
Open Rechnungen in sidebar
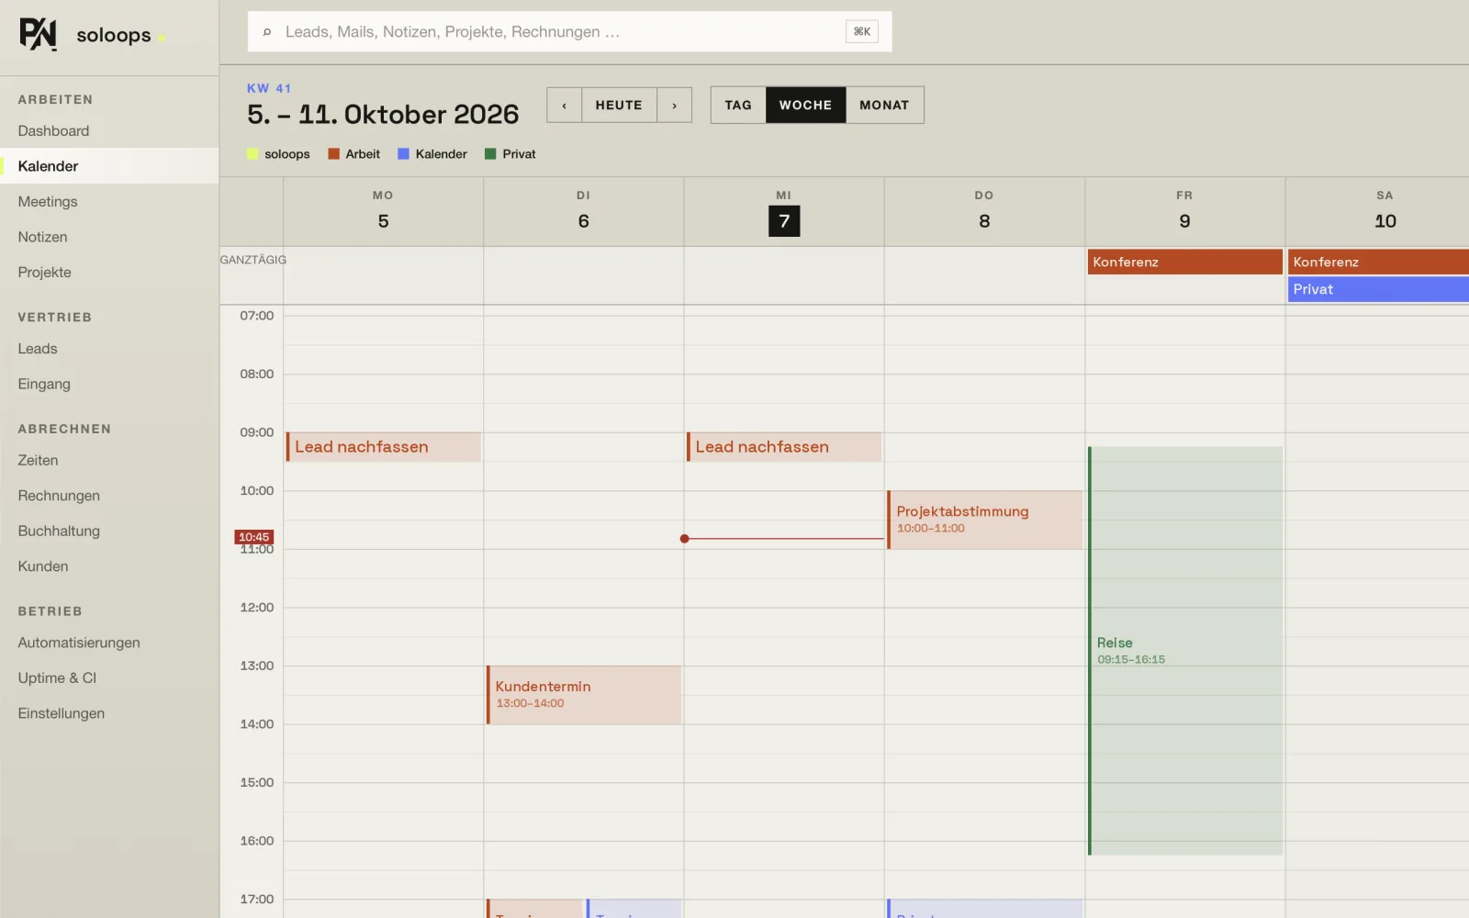[x=109, y=496]
